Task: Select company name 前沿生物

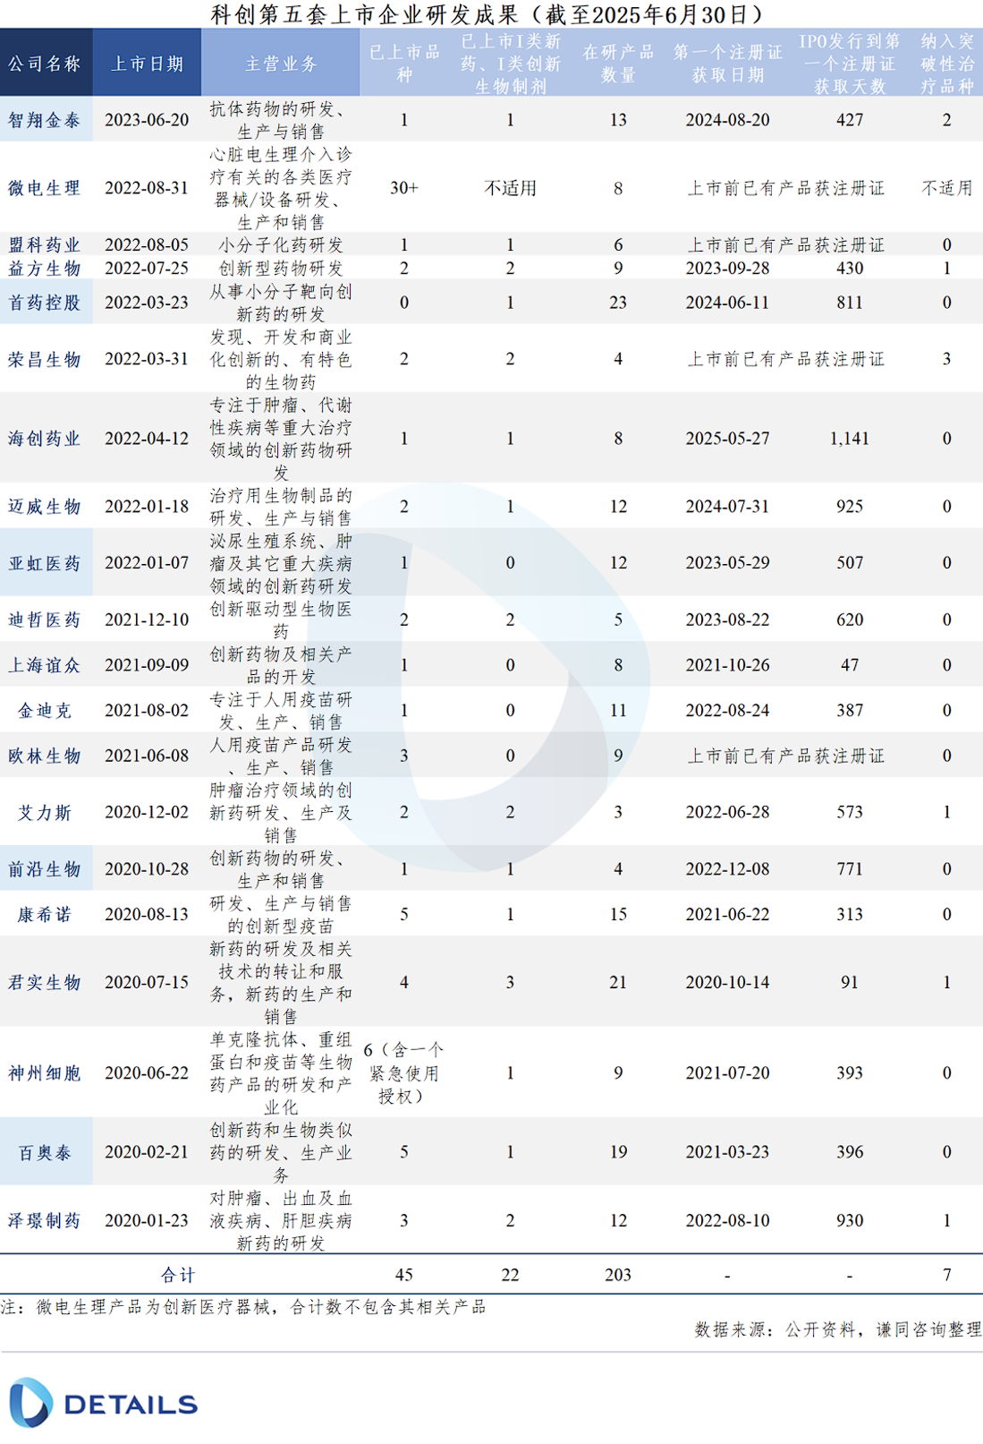Action: (45, 869)
